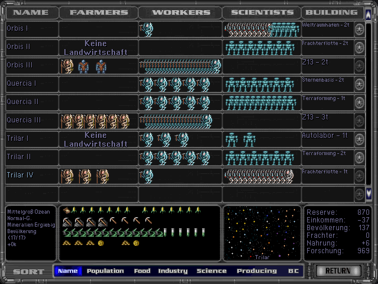Choose the Producing sort tab
Screen dimensions: 378x284
[x=256, y=271]
